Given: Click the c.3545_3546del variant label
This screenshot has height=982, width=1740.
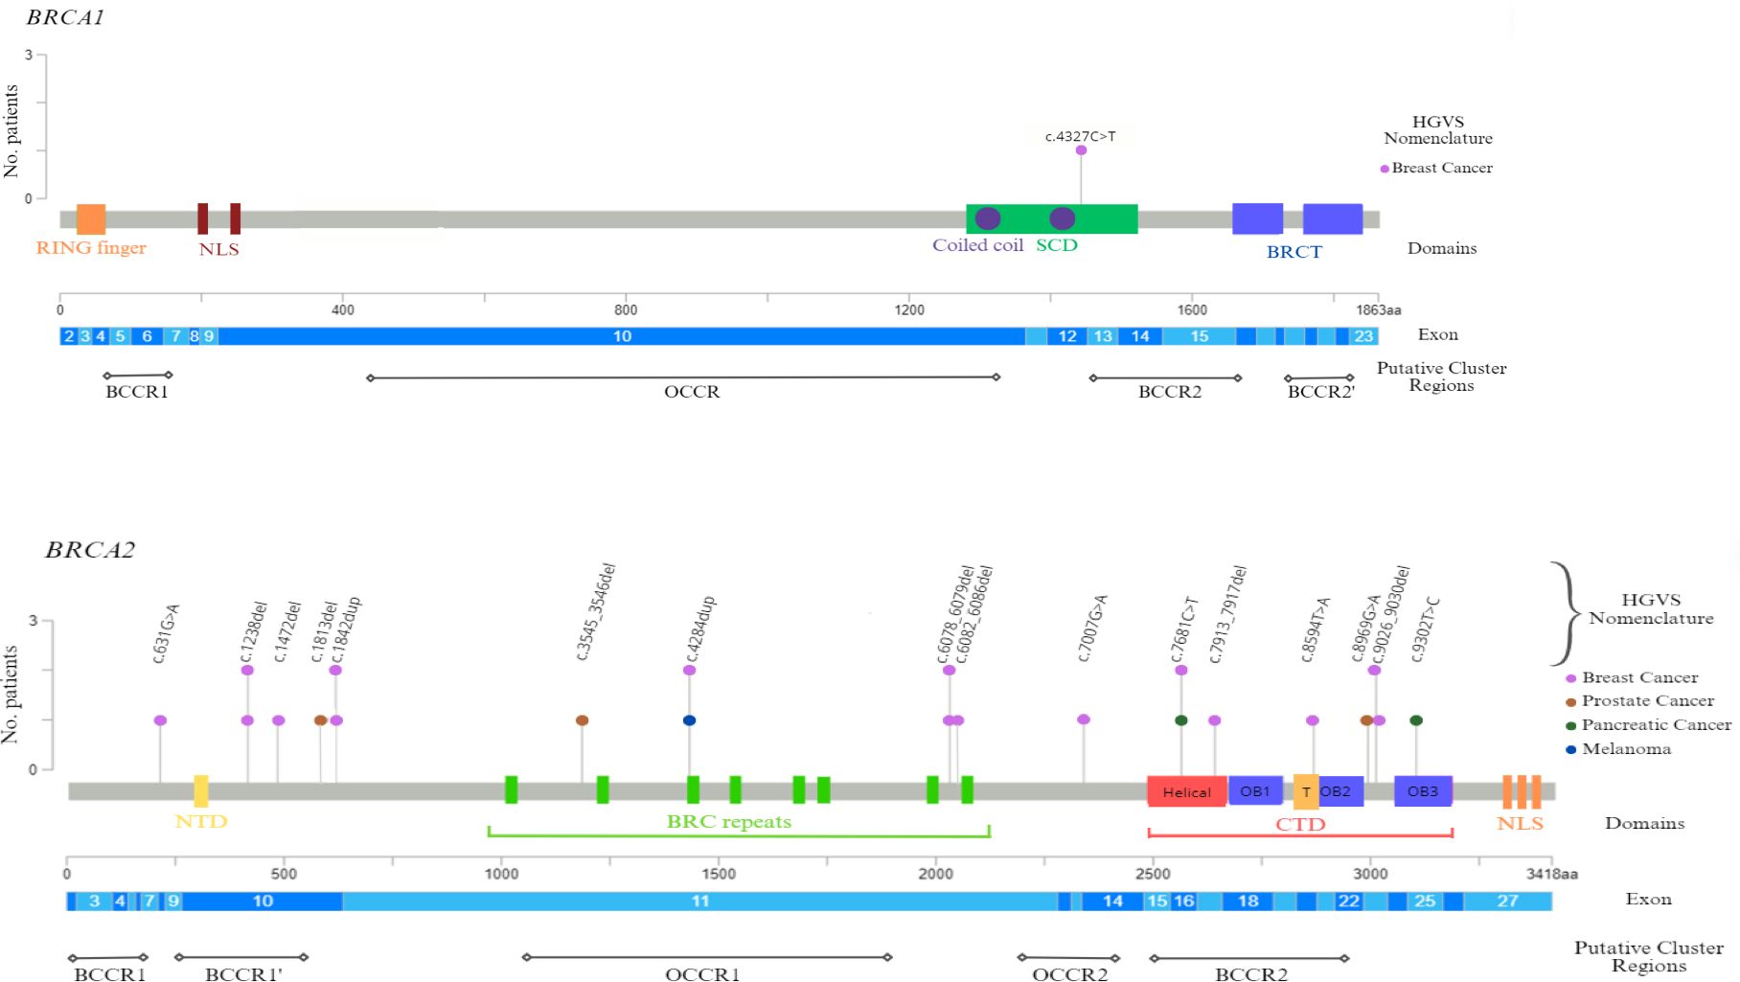Looking at the screenshot, I should coord(595,612).
